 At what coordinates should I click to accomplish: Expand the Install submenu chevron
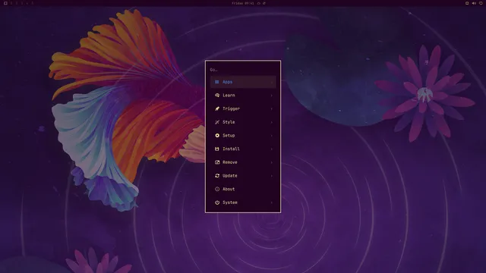click(272, 149)
